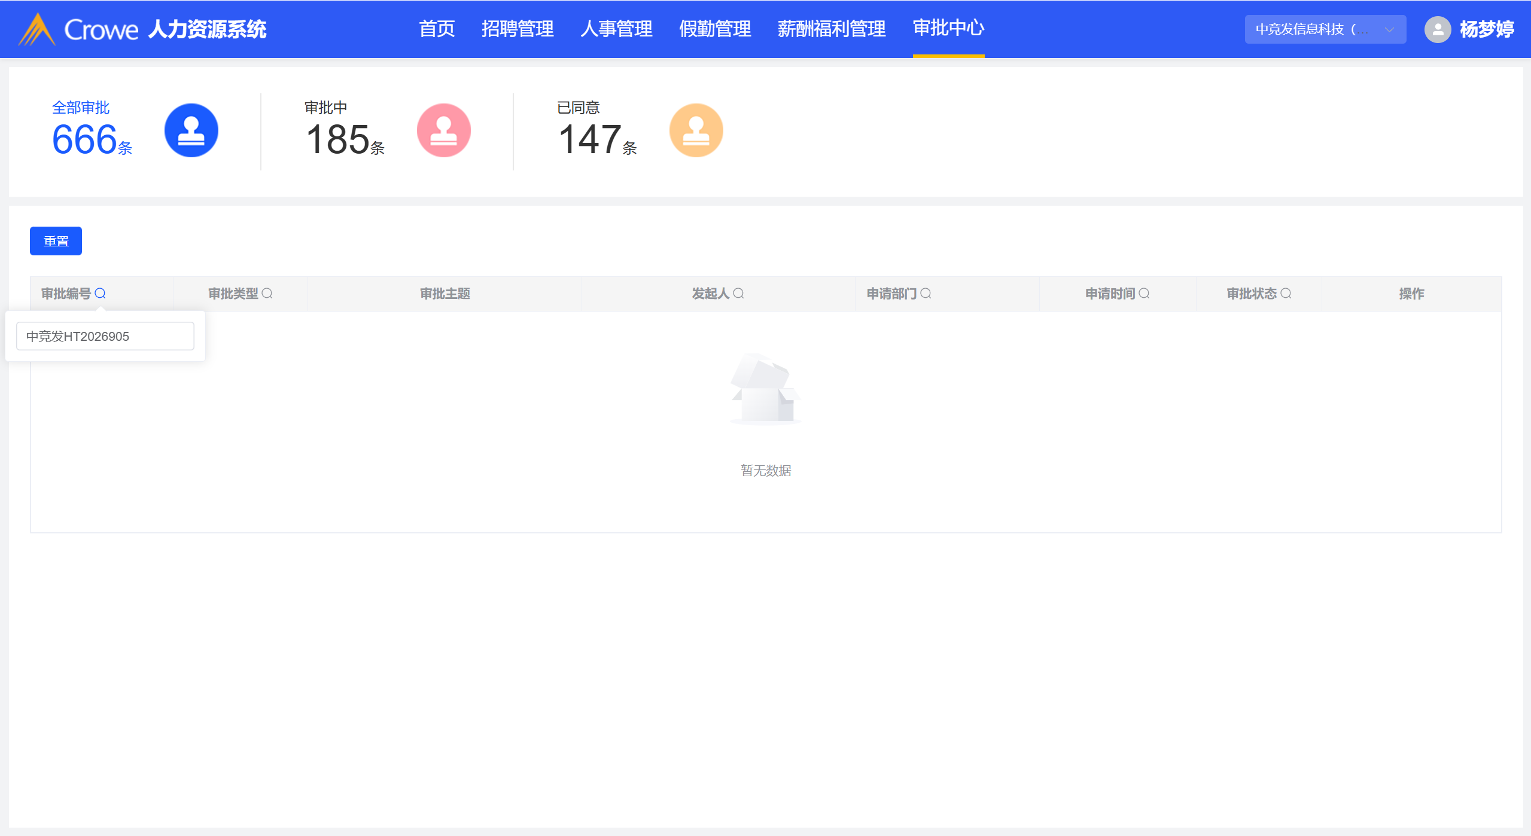Click the 重置 button
The width and height of the screenshot is (1531, 836).
[56, 241]
